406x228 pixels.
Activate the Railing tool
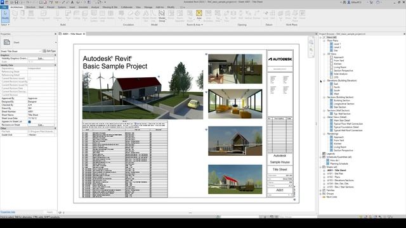tap(121, 15)
